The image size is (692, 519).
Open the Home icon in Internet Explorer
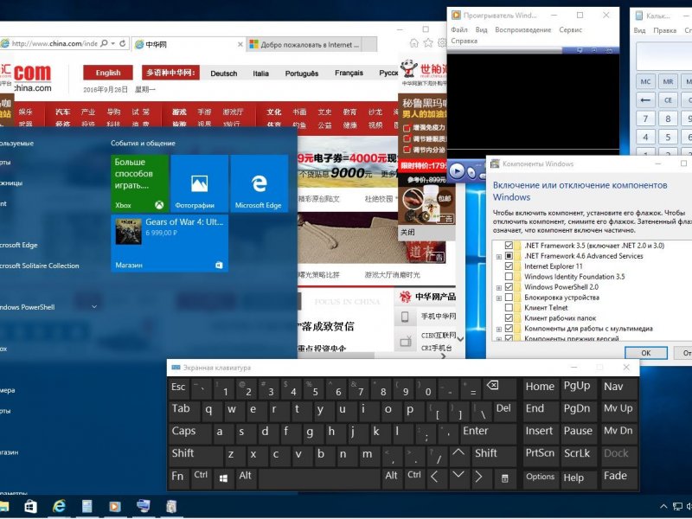point(414,42)
